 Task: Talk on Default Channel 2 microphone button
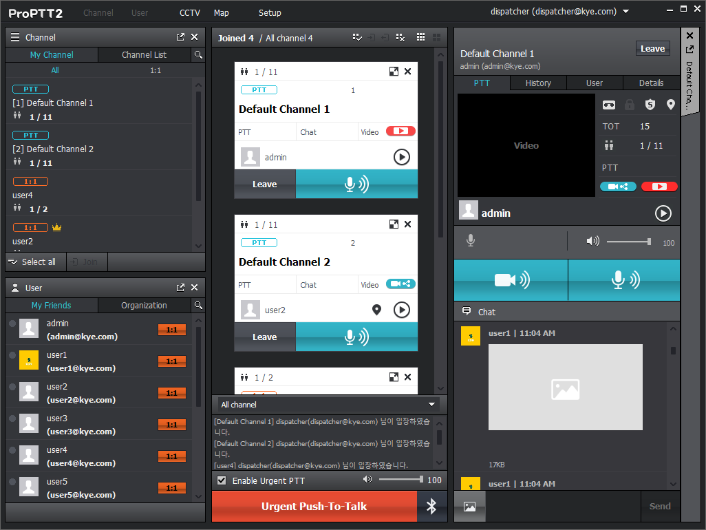(356, 337)
